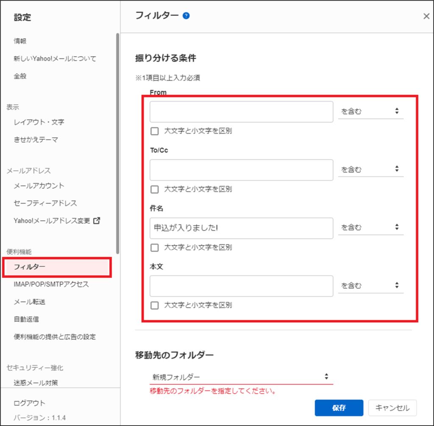The width and height of the screenshot is (434, 426).
Task: Click the バージョン：1.1.4 text
Action: pos(39,418)
